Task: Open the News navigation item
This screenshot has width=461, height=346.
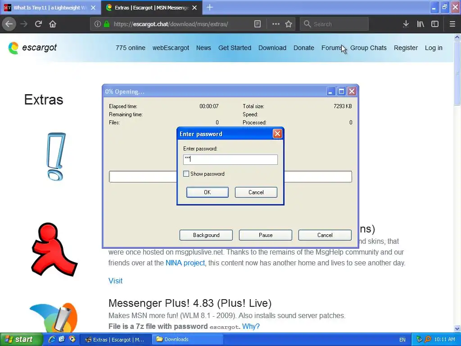Action: [203, 48]
